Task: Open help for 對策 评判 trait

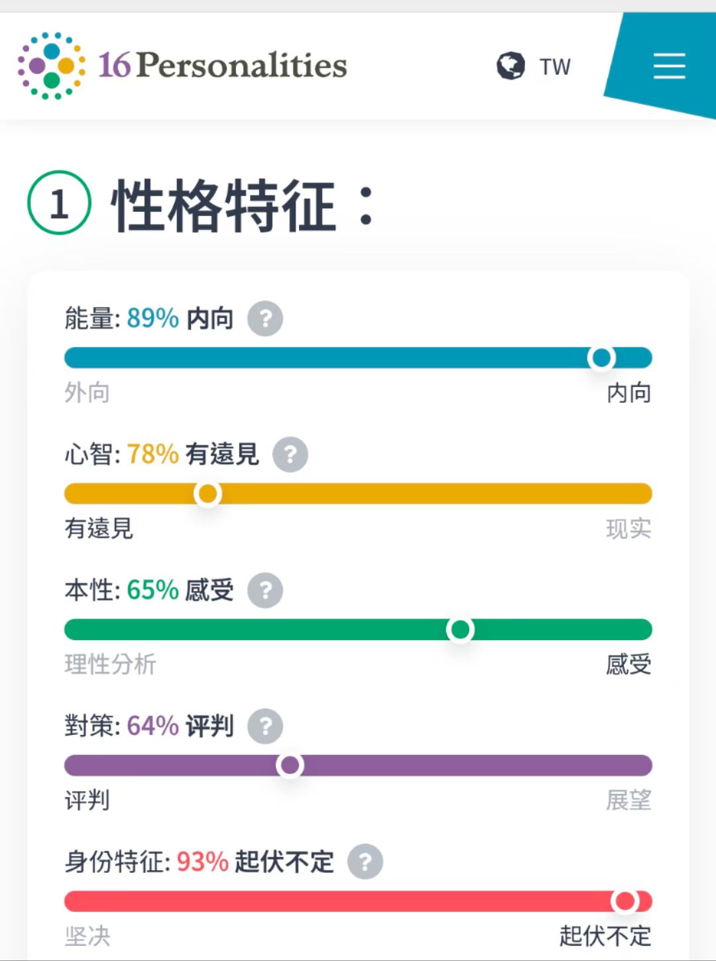Action: click(265, 726)
